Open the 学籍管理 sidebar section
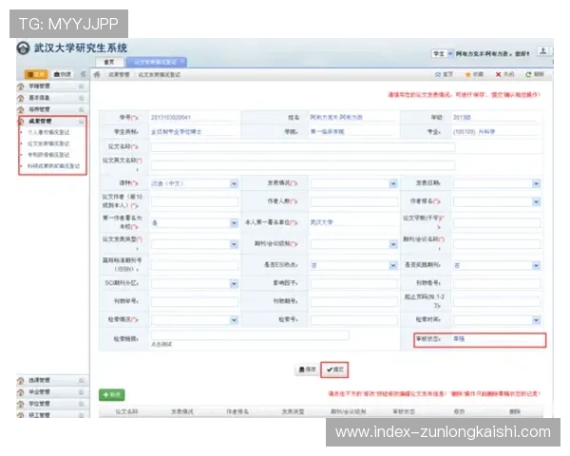Viewport: 570px width, 456px height. pos(39,86)
